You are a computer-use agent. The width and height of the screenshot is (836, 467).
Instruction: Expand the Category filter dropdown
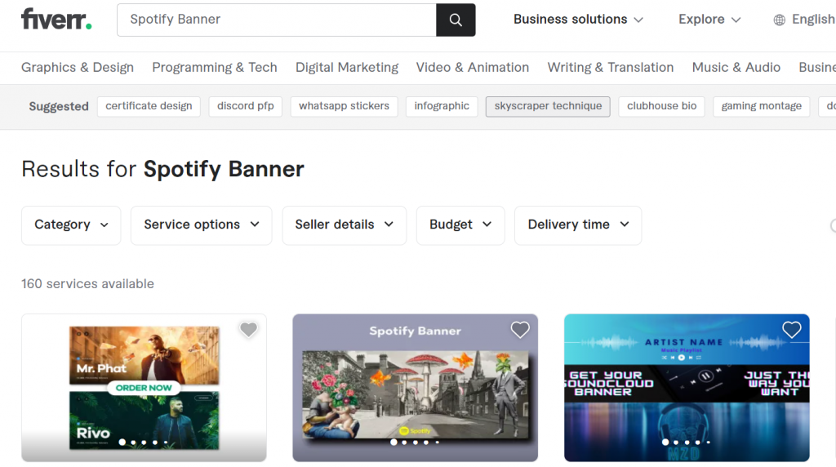coord(71,225)
